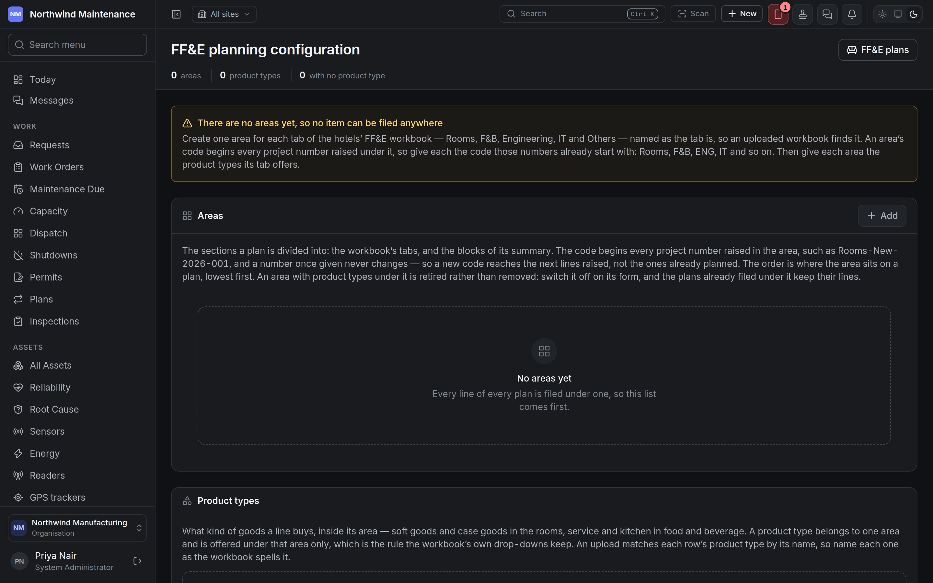The width and height of the screenshot is (933, 583).
Task: Expand the Northwind Manufacturing organisation switcher
Action: 77,528
